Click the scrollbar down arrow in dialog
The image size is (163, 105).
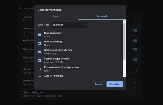(x=124, y=75)
